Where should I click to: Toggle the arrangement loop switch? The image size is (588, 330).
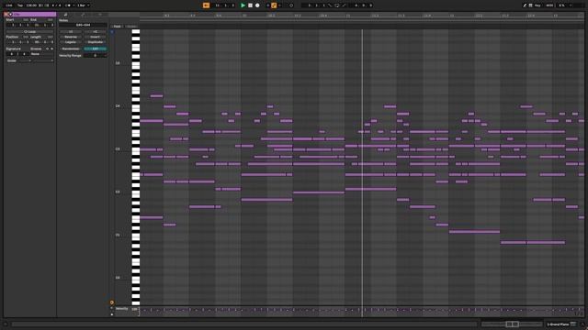tap(337, 5)
